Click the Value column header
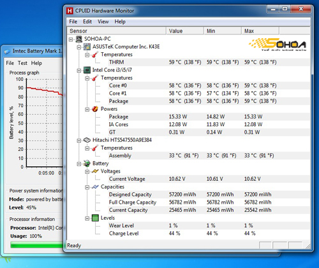The height and width of the screenshot is (268, 319). 185,31
